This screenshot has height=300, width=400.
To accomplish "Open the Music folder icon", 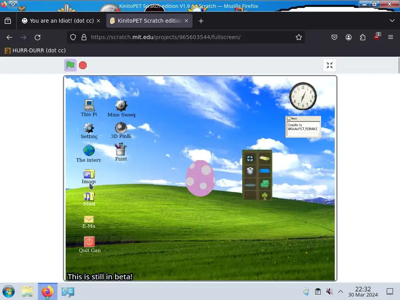I will (x=89, y=199).
